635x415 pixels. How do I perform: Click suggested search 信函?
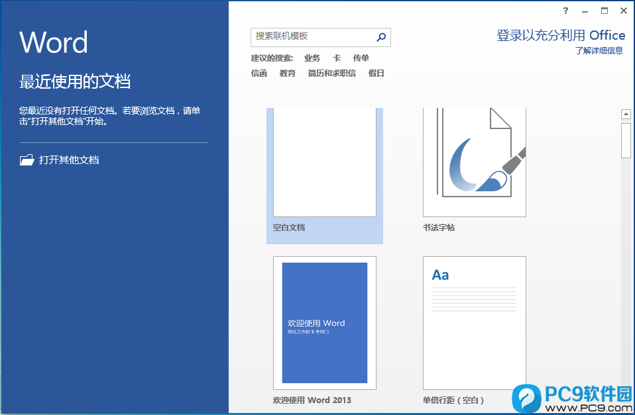click(259, 73)
